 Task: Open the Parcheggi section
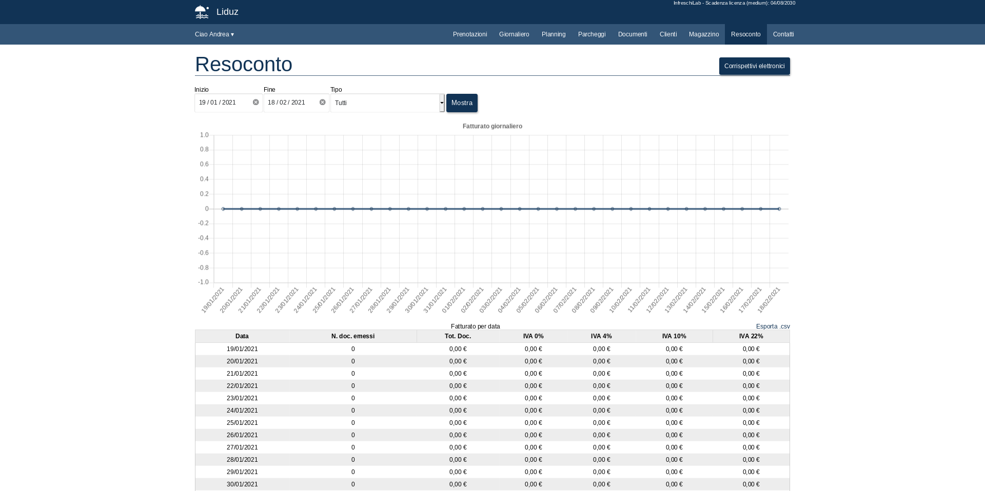[592, 34]
